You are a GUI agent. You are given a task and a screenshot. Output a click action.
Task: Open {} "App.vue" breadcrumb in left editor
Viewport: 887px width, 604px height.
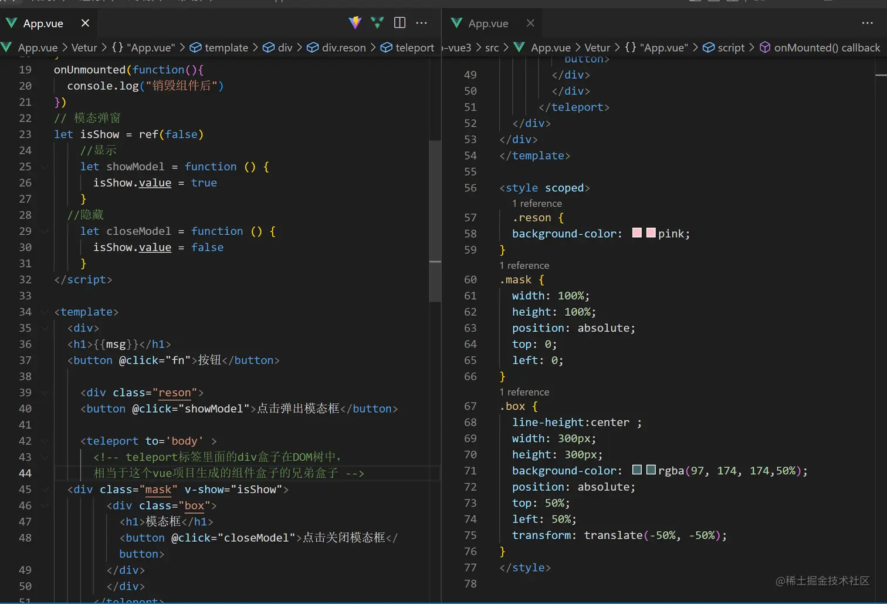[x=143, y=48]
